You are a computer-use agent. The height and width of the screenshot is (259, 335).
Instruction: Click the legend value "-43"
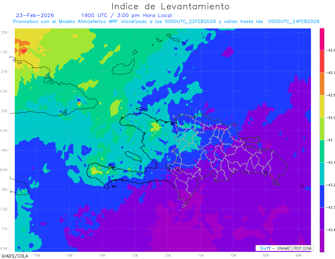click(329, 140)
